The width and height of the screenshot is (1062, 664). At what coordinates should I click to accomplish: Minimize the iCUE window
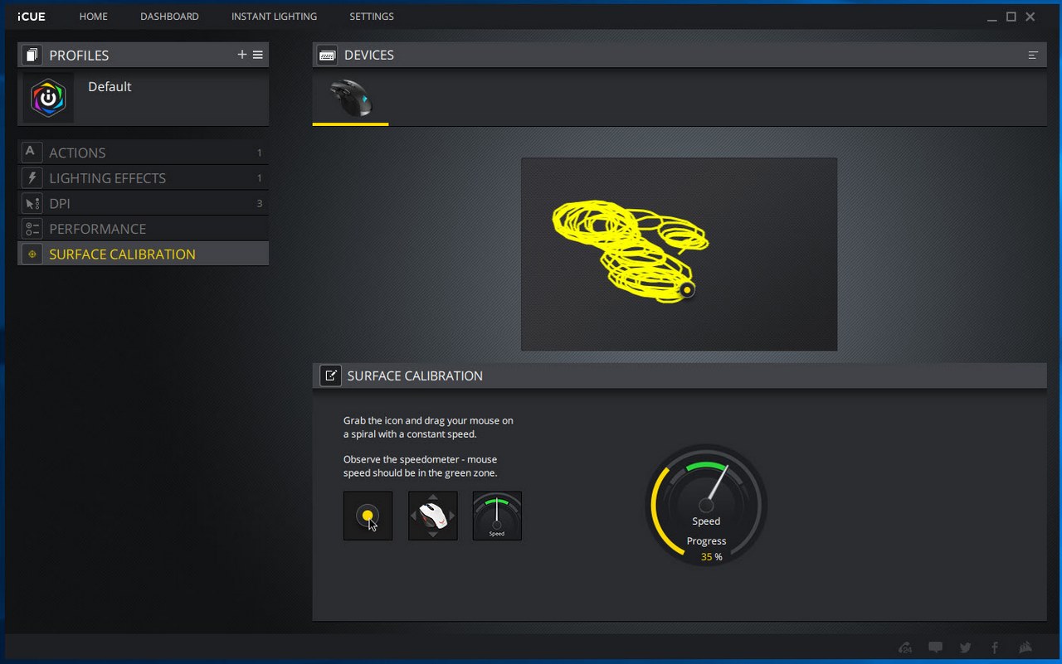991,17
